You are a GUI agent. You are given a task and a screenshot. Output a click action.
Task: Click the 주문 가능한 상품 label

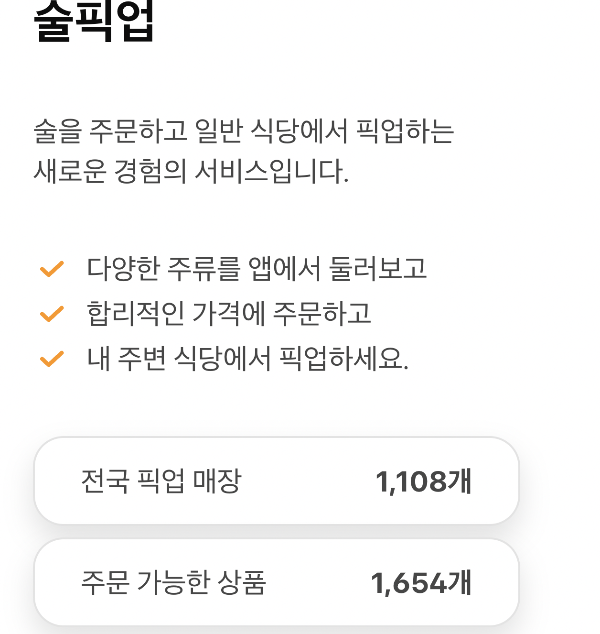point(173,582)
